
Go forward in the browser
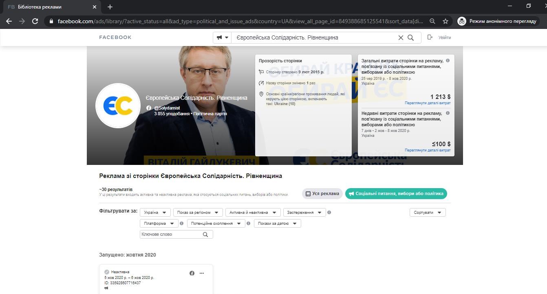[22, 21]
